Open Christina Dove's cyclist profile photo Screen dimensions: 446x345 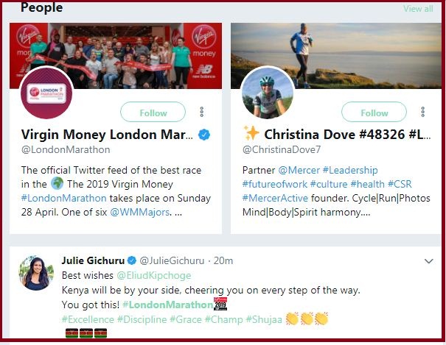point(267,93)
